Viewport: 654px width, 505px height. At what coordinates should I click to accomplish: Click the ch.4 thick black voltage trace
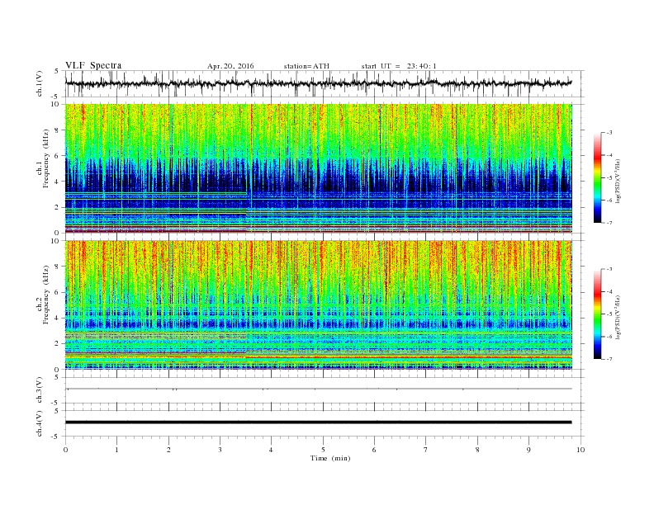click(318, 422)
